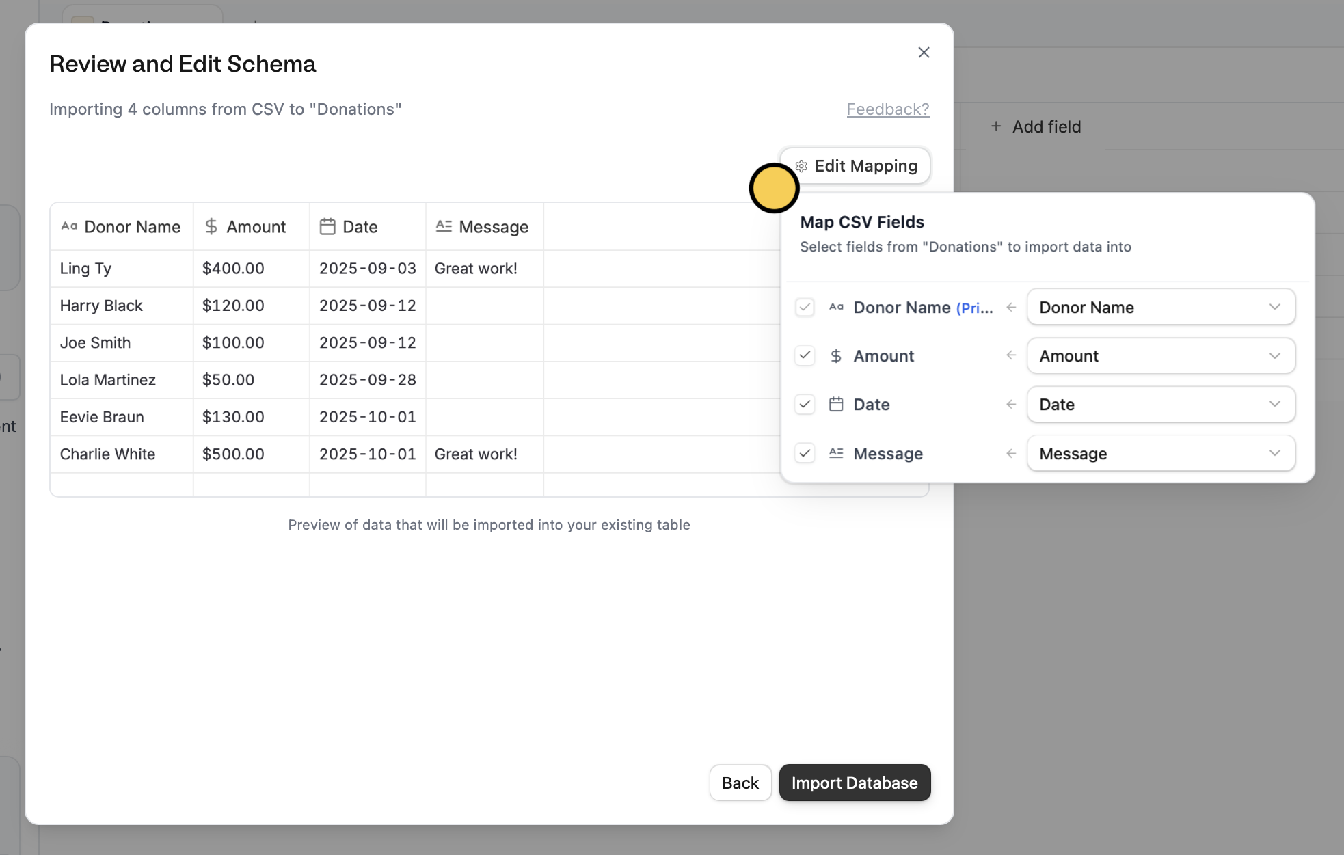Open the Date mapping dropdown
Image resolution: width=1344 pixels, height=855 pixels.
click(1160, 405)
